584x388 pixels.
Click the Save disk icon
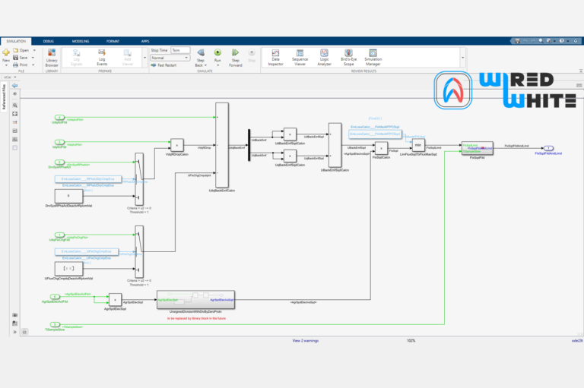pyautogui.click(x=16, y=58)
